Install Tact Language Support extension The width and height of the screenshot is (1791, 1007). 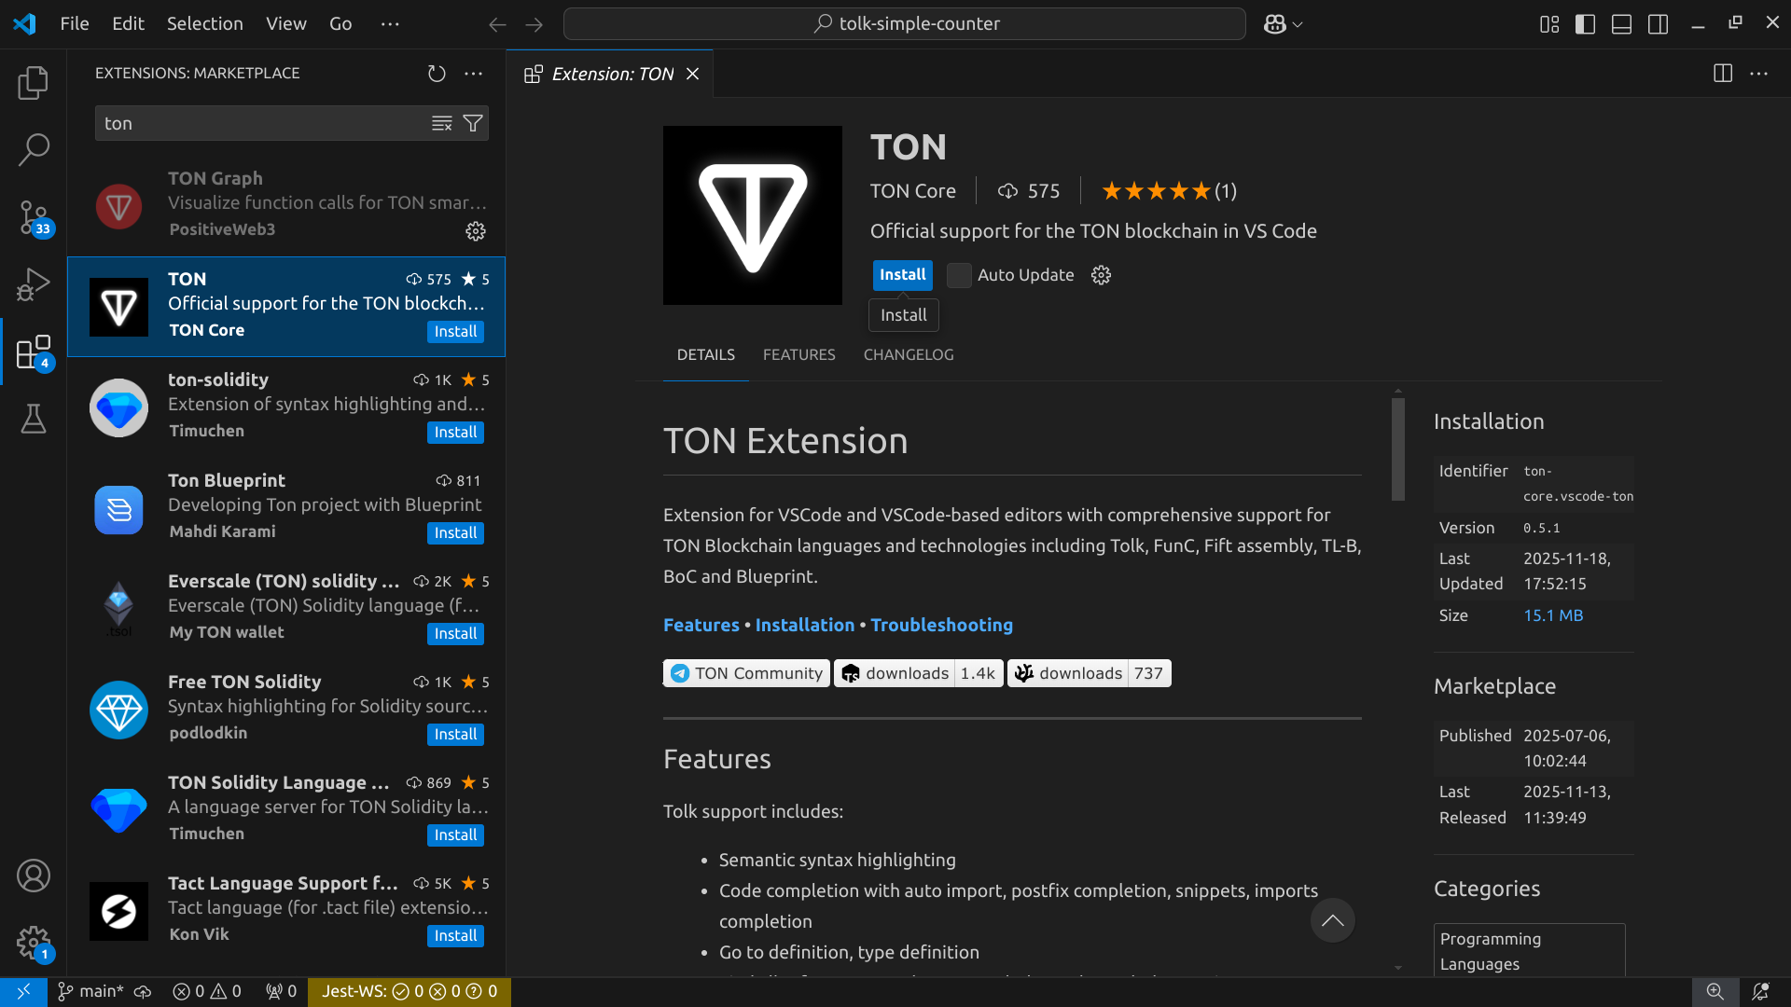pos(455,935)
